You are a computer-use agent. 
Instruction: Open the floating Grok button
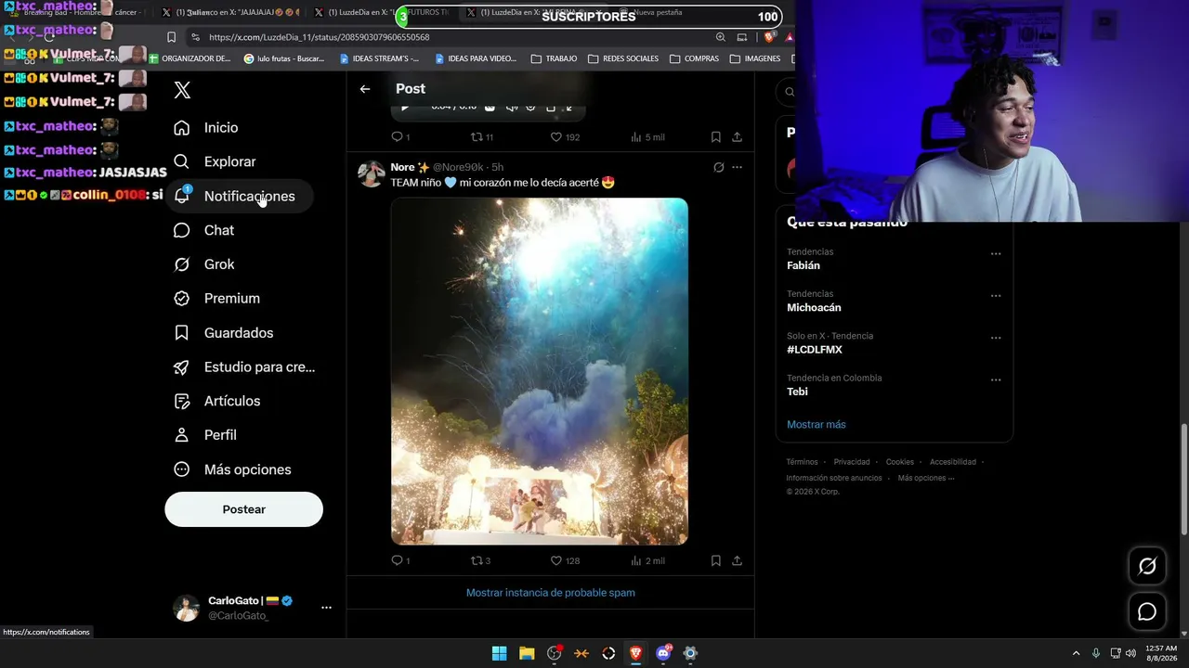1147,566
